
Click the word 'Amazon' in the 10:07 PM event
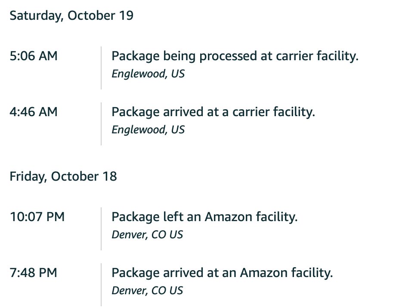[x=228, y=217]
